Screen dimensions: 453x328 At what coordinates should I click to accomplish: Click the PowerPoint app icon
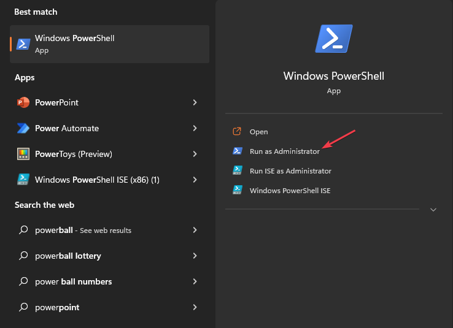[x=23, y=102]
